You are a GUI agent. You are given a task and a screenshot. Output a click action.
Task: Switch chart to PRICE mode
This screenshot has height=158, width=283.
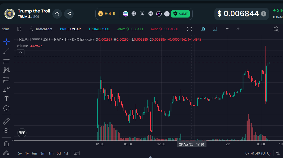click(65, 29)
